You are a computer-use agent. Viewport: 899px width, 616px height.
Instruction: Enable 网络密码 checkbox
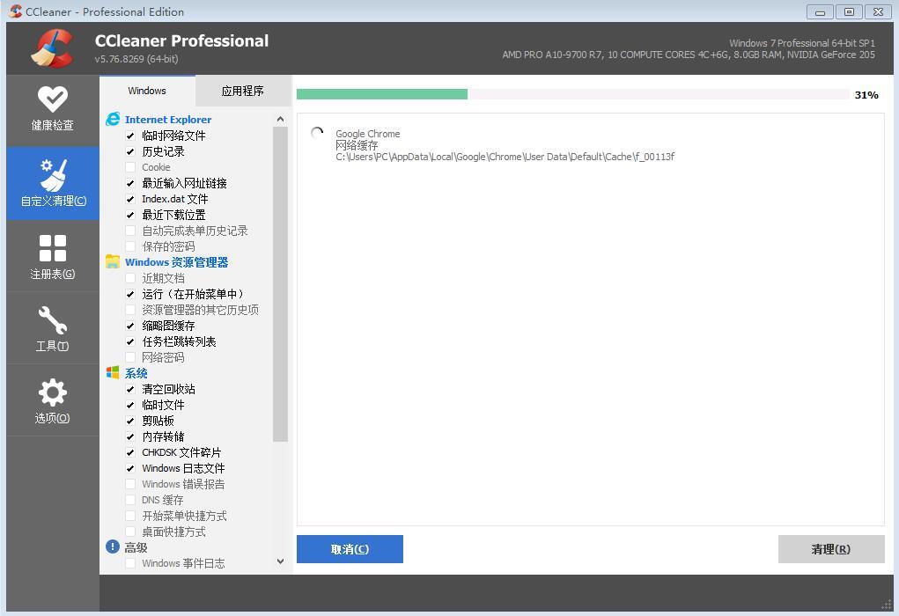click(x=130, y=357)
